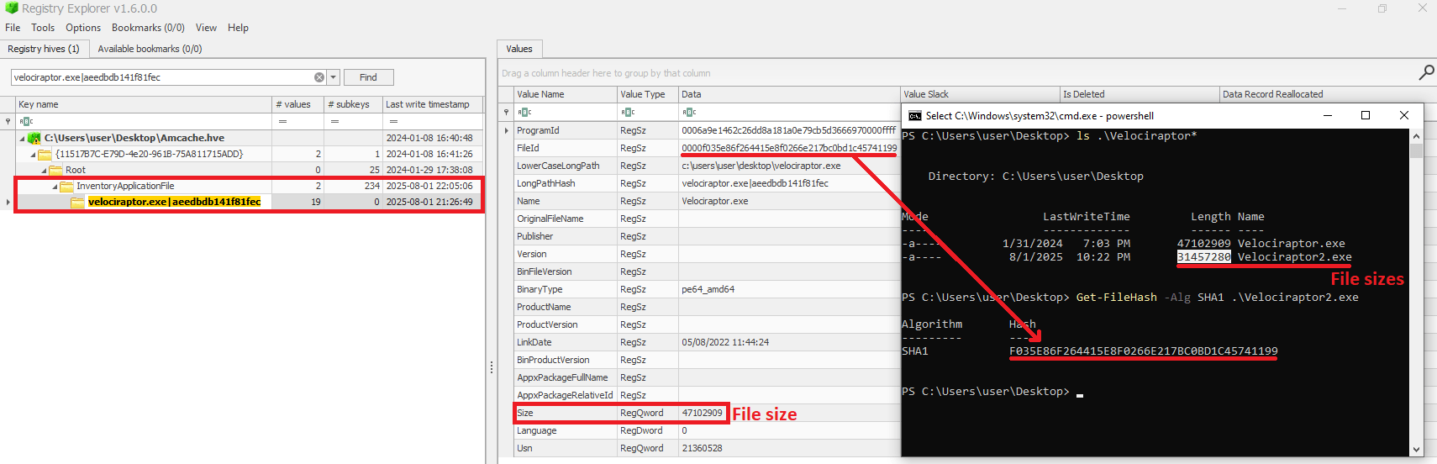Image resolution: width=1437 pixels, height=464 pixels.
Task: Click the Key name filter row icon
Action: (26, 121)
